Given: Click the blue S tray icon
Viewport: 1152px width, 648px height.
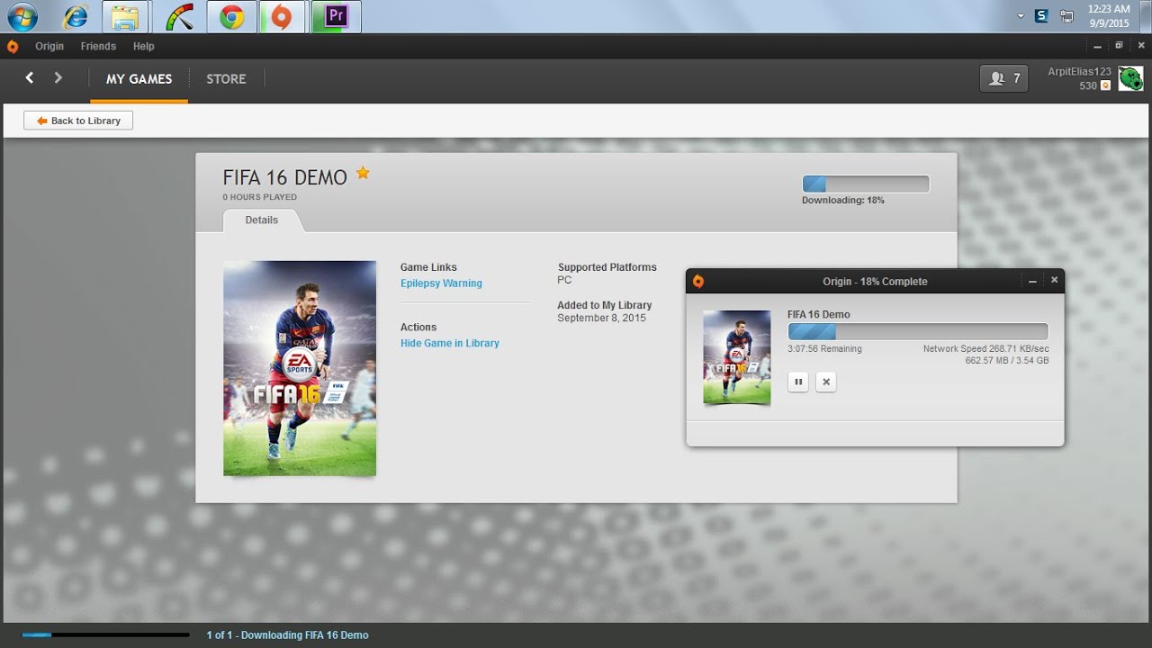Looking at the screenshot, I should (1041, 15).
